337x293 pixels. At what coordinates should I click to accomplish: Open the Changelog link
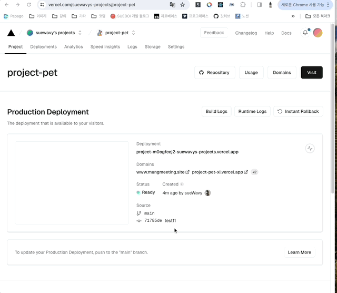[x=246, y=33]
